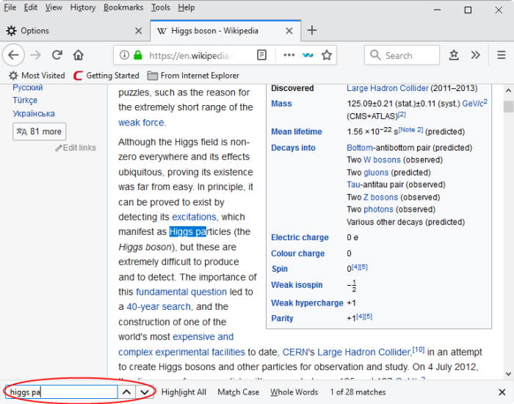The image size is (514, 404).
Task: Open a new tab with plus button
Action: click(x=312, y=31)
